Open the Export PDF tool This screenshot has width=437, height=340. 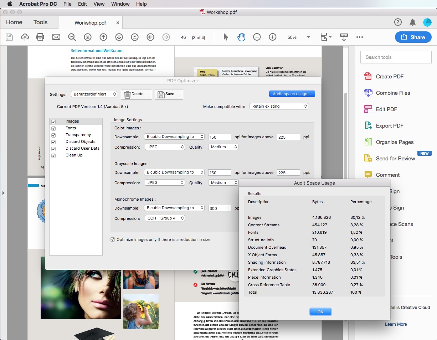click(384, 125)
